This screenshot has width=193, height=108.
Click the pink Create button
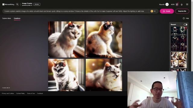pyautogui.click(x=167, y=11)
